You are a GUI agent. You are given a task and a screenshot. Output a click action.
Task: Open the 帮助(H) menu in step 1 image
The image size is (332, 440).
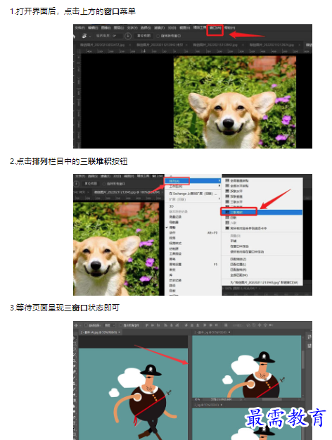[229, 27]
